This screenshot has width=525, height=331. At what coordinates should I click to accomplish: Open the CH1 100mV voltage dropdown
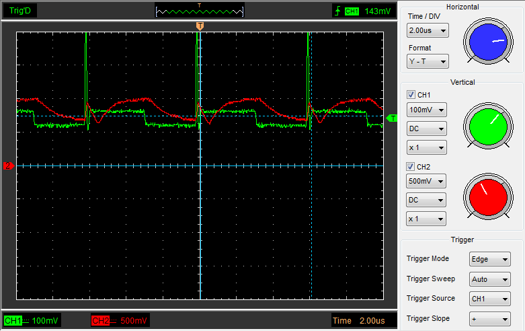pyautogui.click(x=426, y=109)
